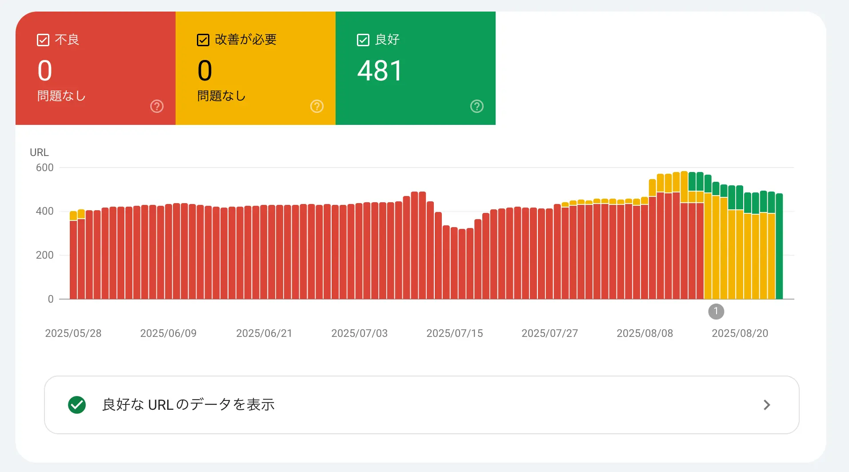Open the 良好な URL のデータを表示 link
The width and height of the screenshot is (849, 472).
point(188,405)
